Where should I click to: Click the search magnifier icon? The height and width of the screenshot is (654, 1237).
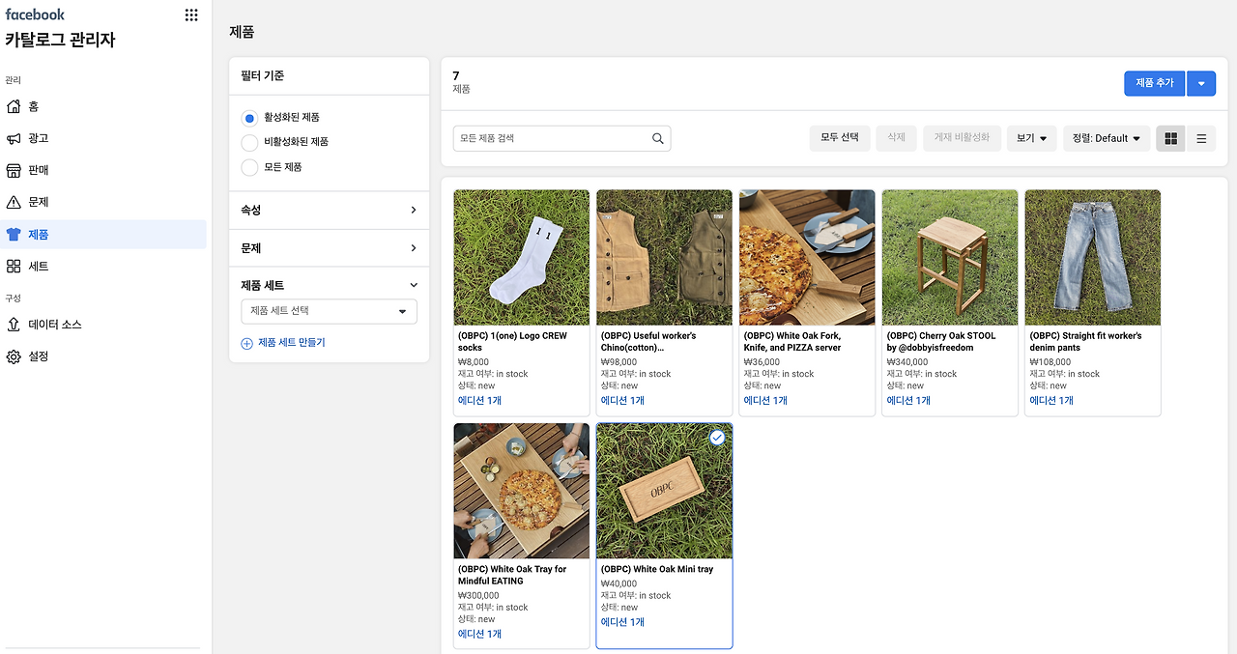tap(658, 138)
